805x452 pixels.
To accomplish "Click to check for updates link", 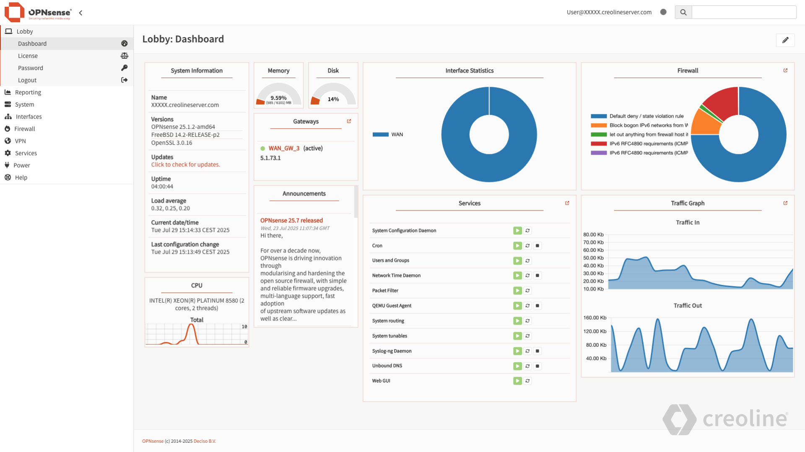I will coord(185,165).
